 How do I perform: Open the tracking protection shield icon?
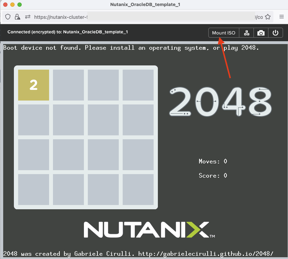[x=8, y=17]
